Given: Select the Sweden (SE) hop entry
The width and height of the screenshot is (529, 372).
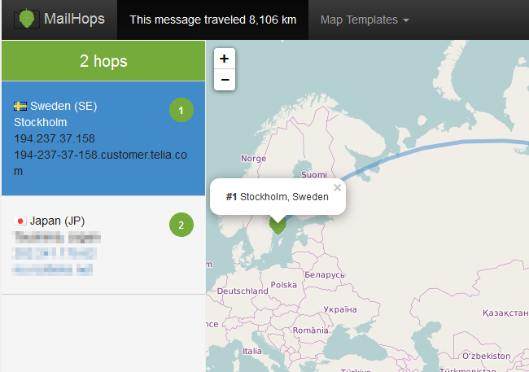Looking at the screenshot, I should 90,138.
